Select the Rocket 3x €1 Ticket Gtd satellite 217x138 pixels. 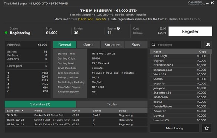point(76,115)
